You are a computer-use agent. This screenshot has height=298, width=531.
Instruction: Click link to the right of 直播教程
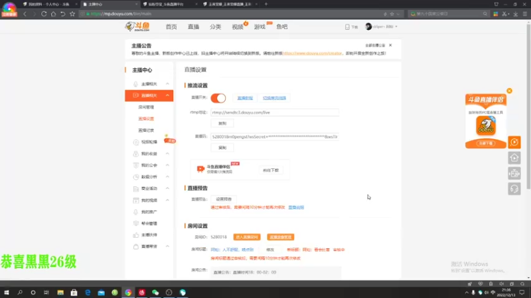(274, 98)
